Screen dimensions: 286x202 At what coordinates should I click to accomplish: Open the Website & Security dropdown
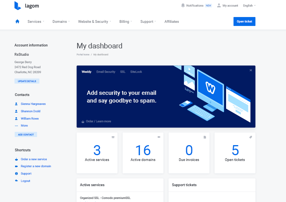pyautogui.click(x=94, y=22)
